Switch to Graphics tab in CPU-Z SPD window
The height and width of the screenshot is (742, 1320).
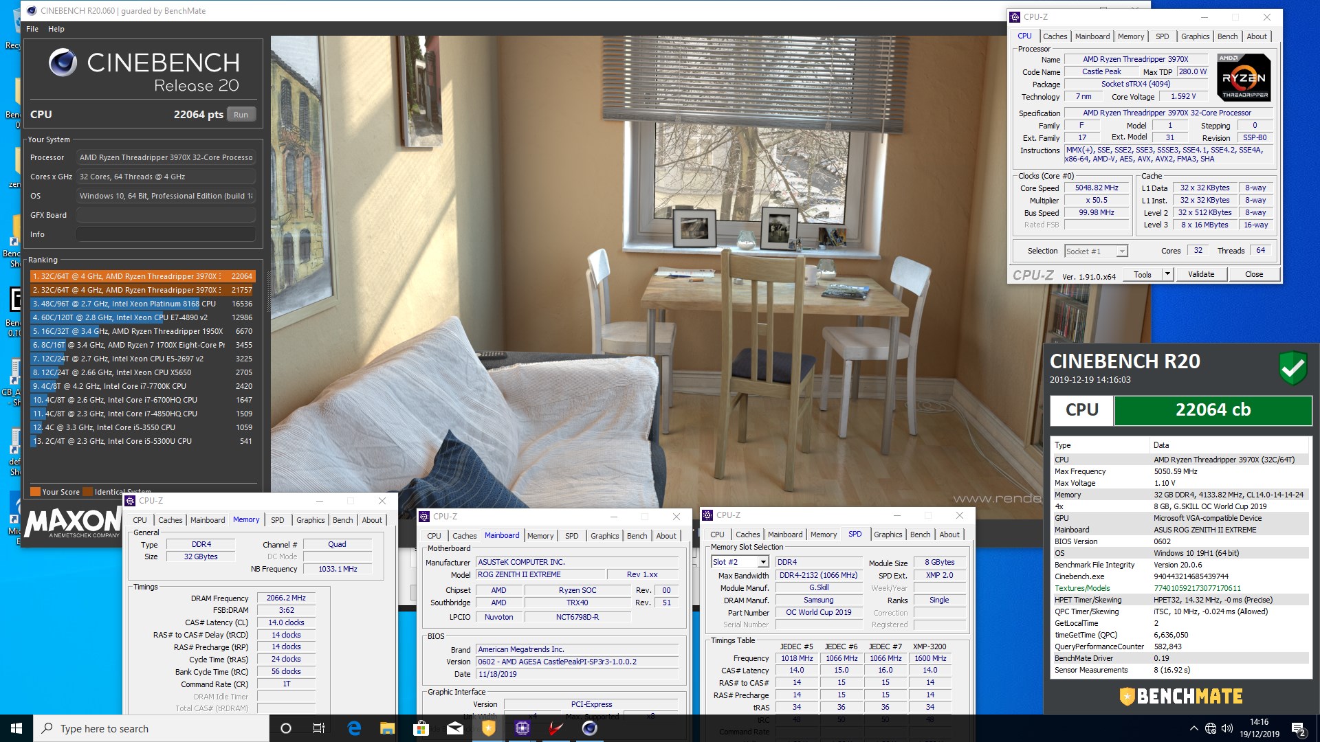(888, 535)
